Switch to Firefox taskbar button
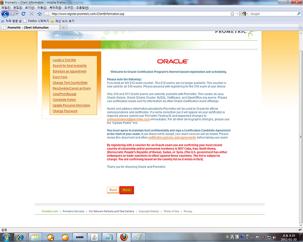This screenshot has width=303, height=242. point(124,237)
